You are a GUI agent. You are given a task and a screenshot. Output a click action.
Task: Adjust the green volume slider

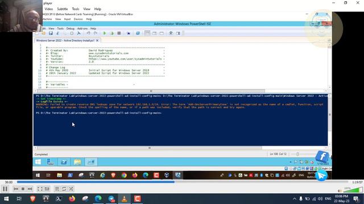tap(353, 190)
